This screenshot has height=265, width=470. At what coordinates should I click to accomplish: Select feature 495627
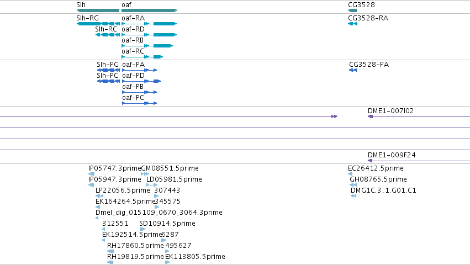[167, 251]
